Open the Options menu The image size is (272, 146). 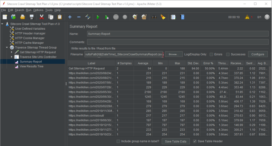coord(38,10)
